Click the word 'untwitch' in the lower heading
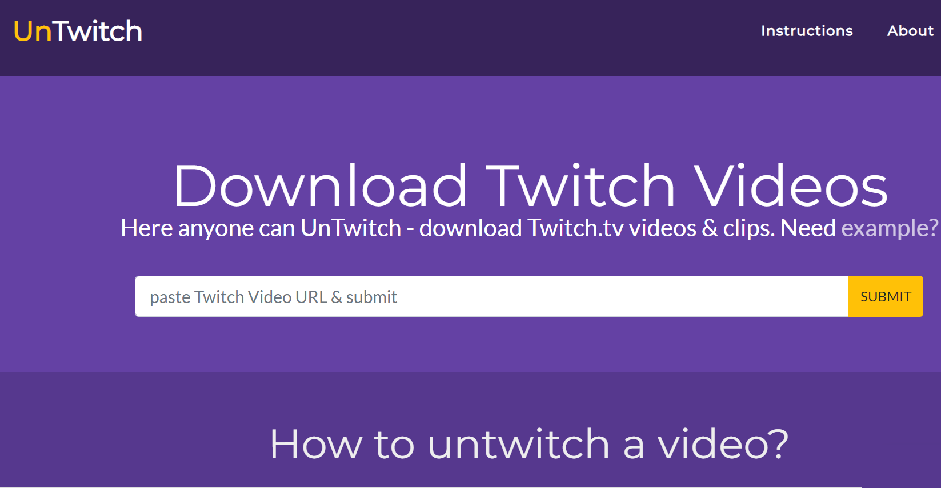The width and height of the screenshot is (941, 488). click(x=519, y=444)
